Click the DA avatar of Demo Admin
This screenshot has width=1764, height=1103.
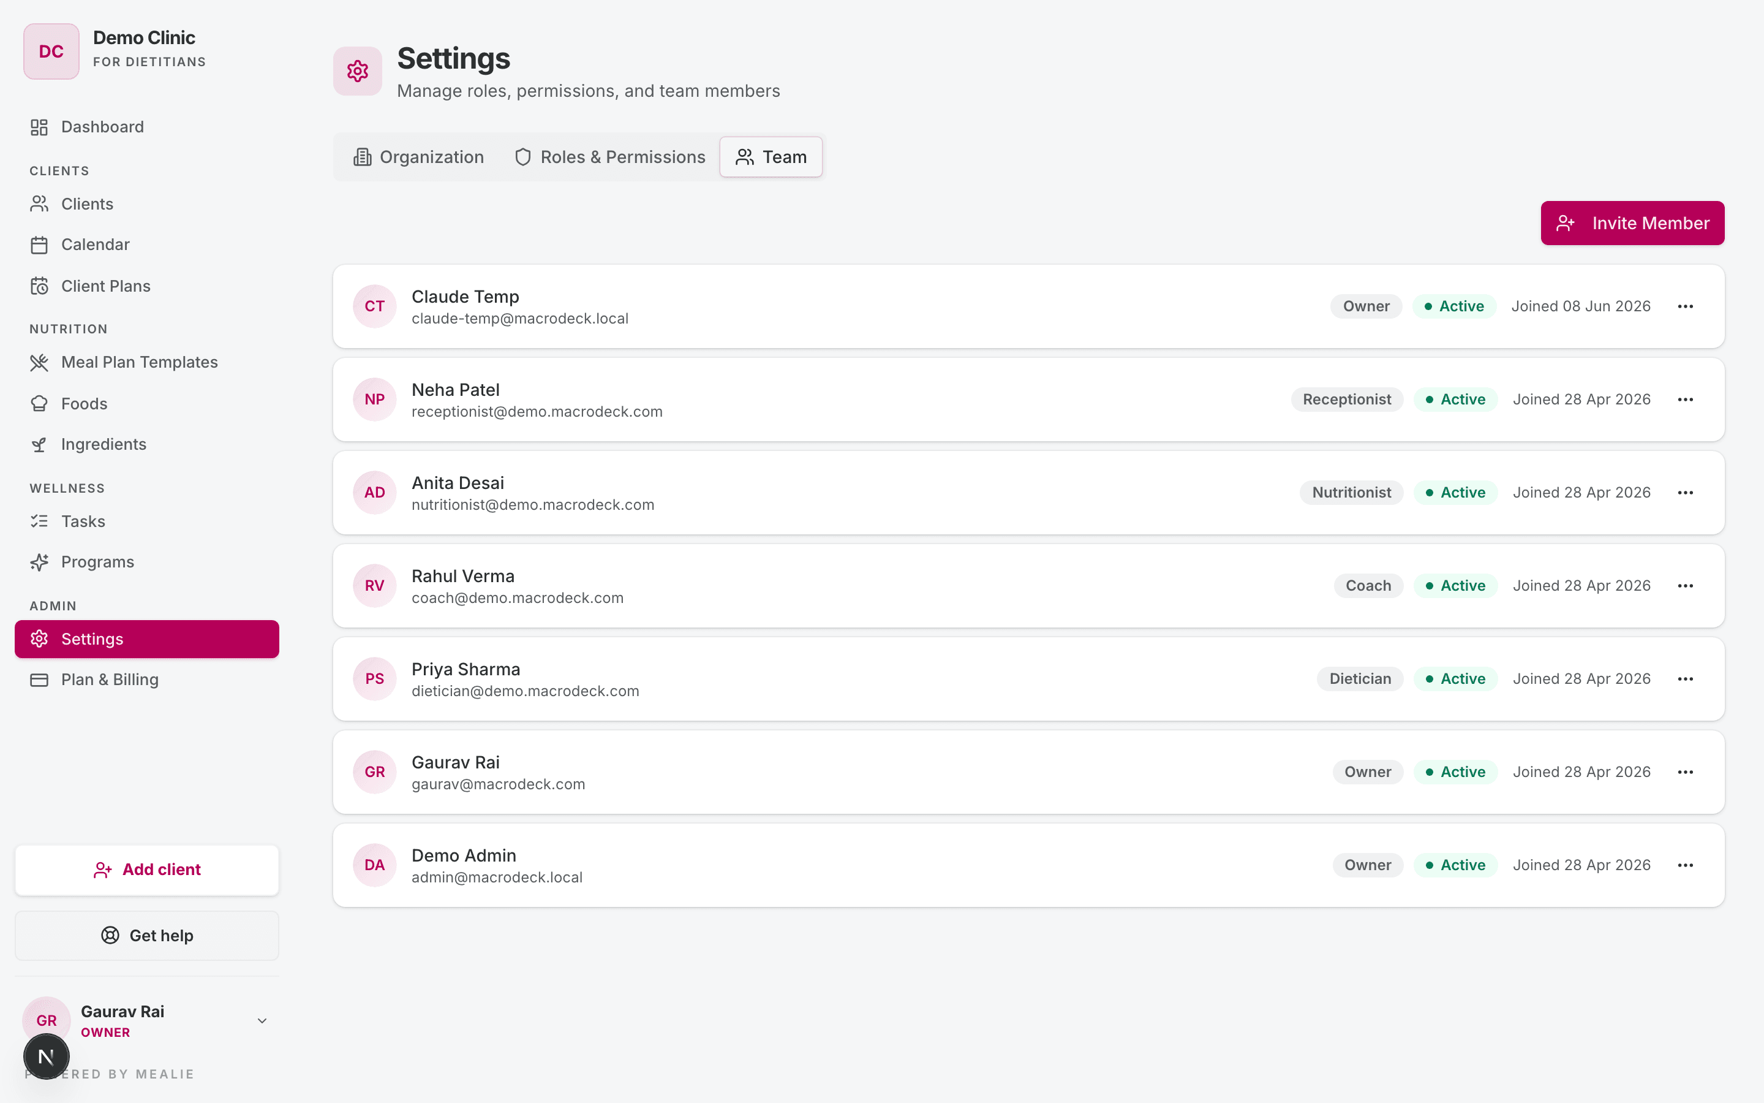click(375, 865)
